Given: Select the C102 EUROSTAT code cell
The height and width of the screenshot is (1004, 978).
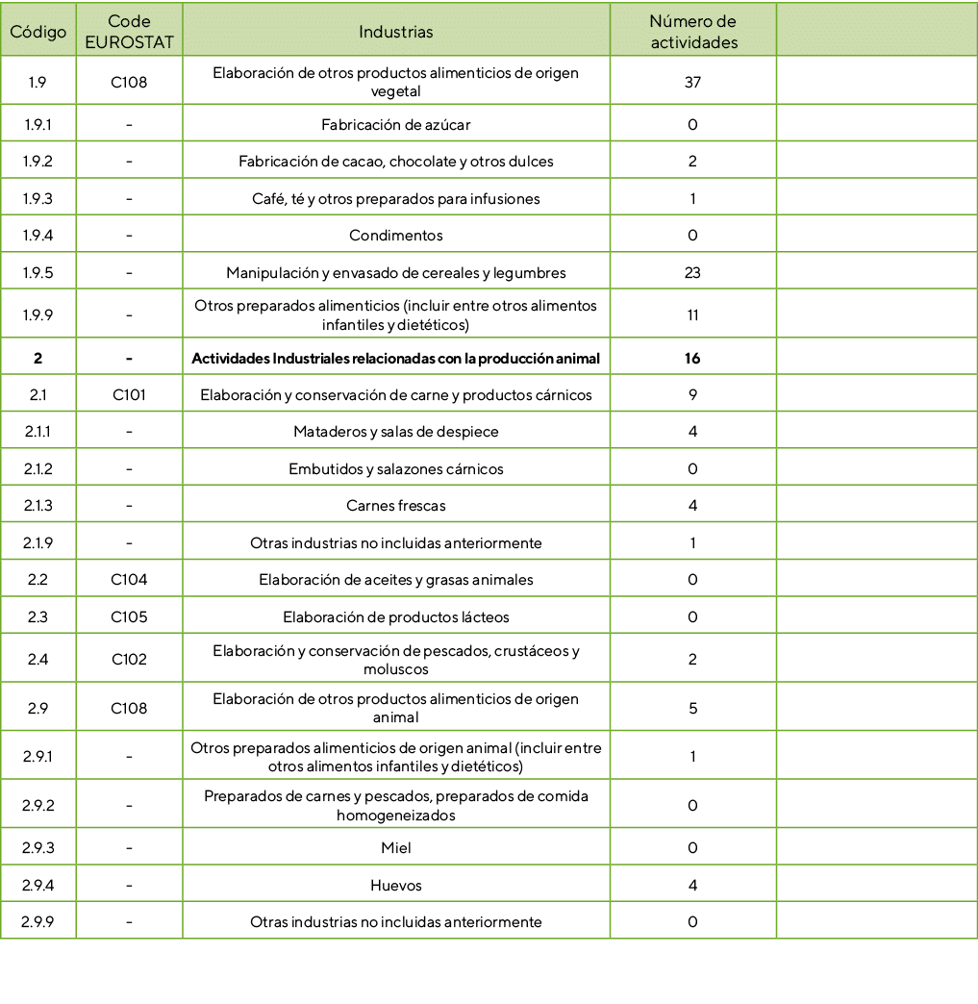Looking at the screenshot, I should click(129, 660).
